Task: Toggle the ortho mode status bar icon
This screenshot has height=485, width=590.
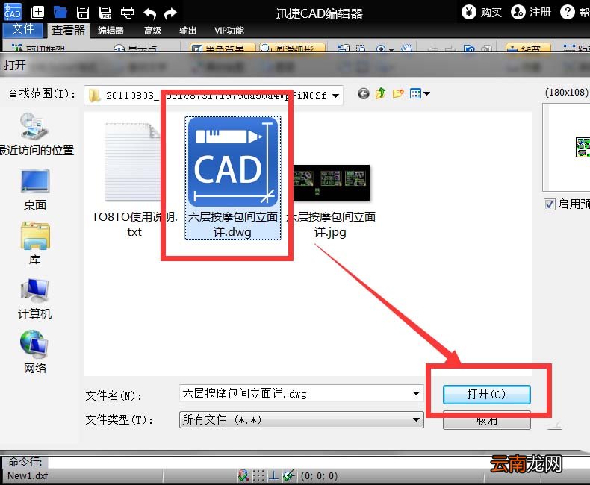Action: click(273, 475)
